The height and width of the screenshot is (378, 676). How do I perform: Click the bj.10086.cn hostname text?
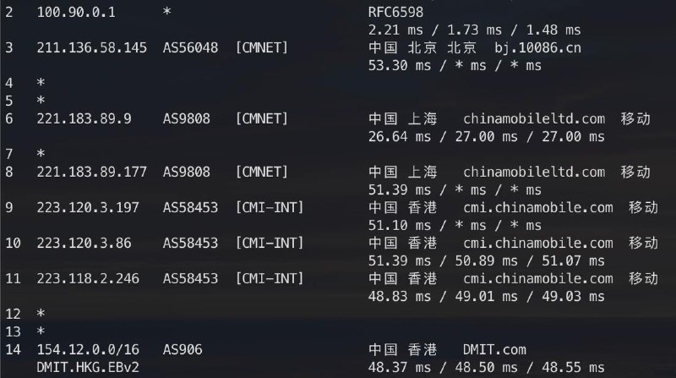point(537,47)
